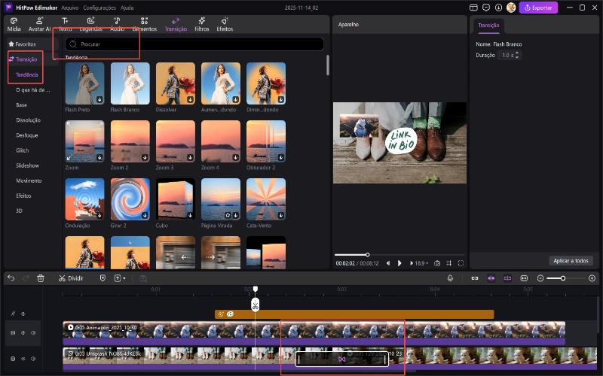603x376 pixels.
Task: Select the Dissolução category
Action: pyautogui.click(x=28, y=120)
